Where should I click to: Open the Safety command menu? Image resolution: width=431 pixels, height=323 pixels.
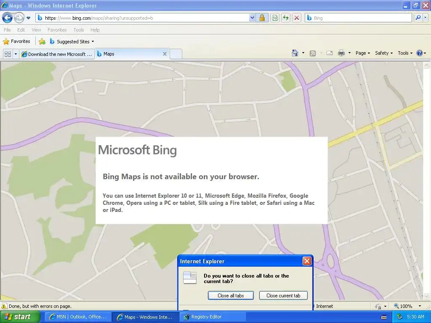[x=384, y=53]
